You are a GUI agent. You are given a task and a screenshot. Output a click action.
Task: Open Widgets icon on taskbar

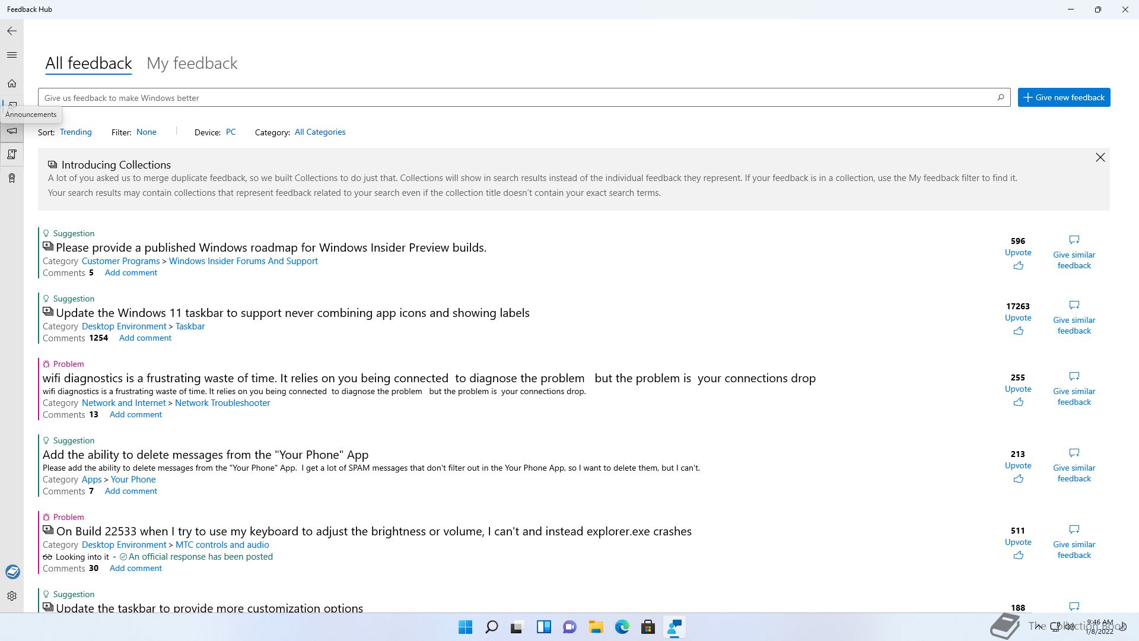tap(543, 627)
